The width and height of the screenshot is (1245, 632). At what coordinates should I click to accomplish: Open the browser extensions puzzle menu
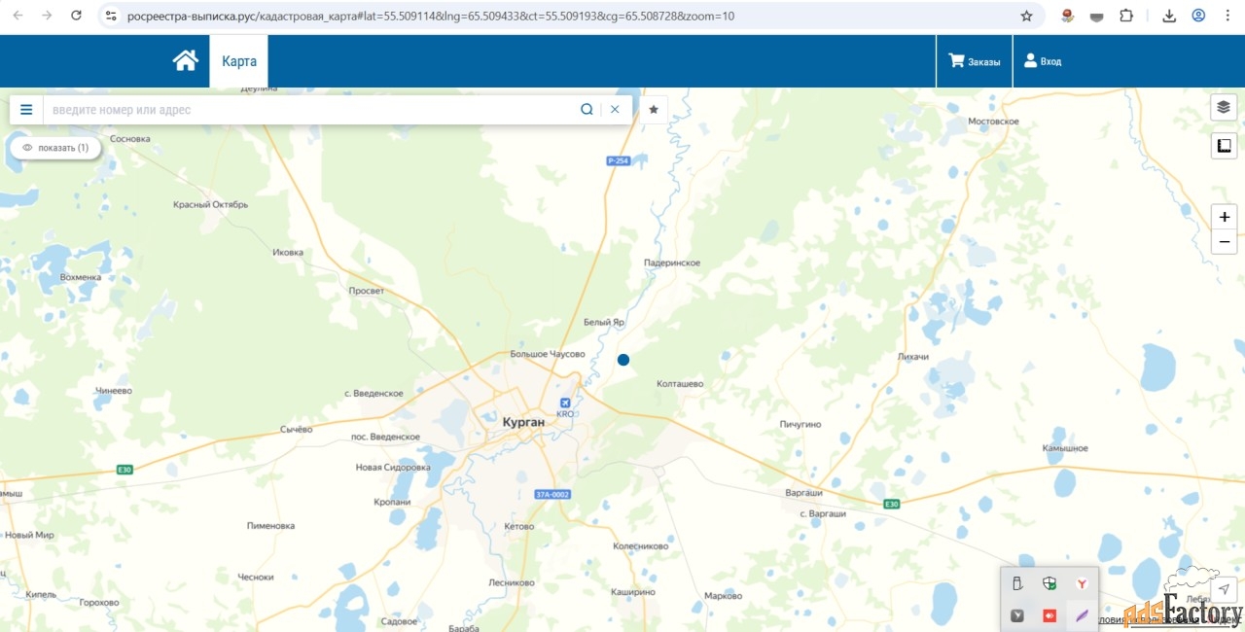tap(1126, 16)
